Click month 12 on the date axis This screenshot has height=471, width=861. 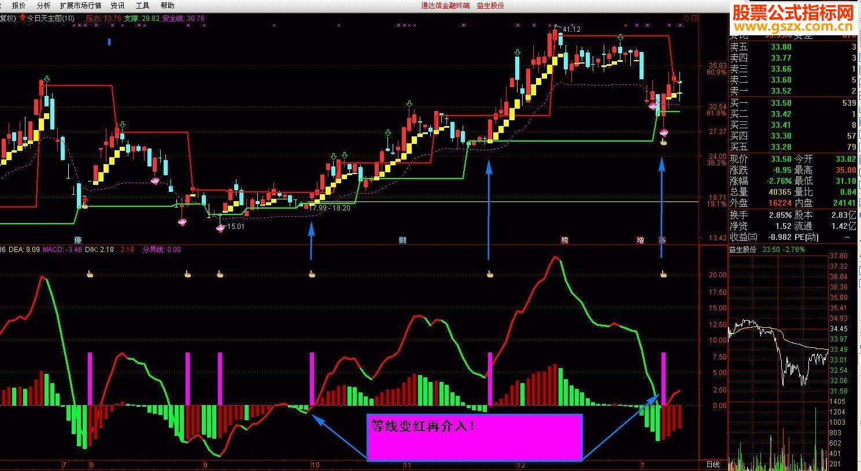click(x=521, y=465)
